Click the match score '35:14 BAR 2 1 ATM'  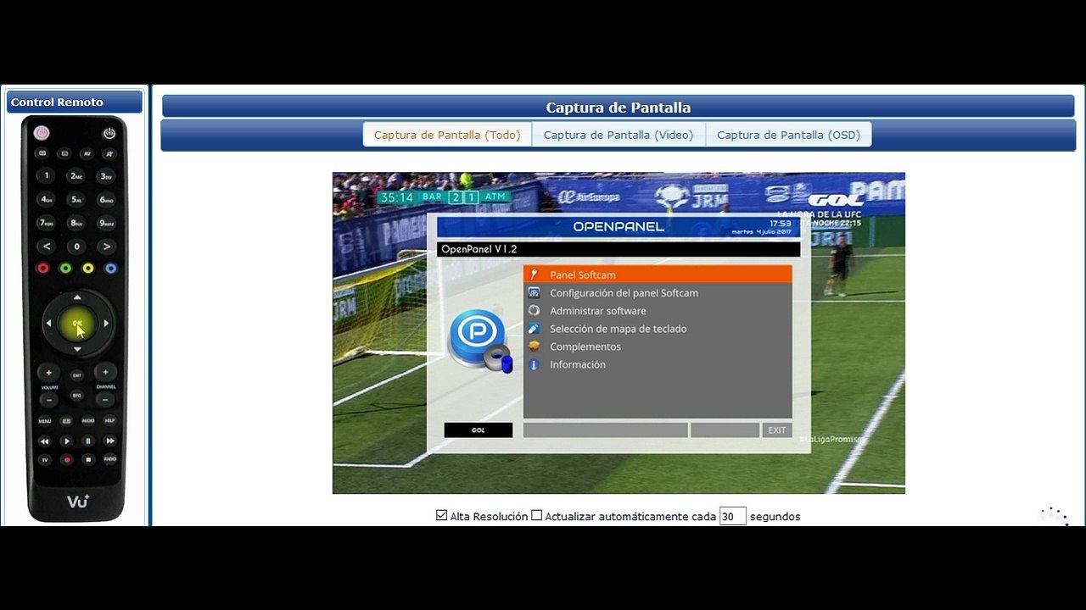(444, 197)
